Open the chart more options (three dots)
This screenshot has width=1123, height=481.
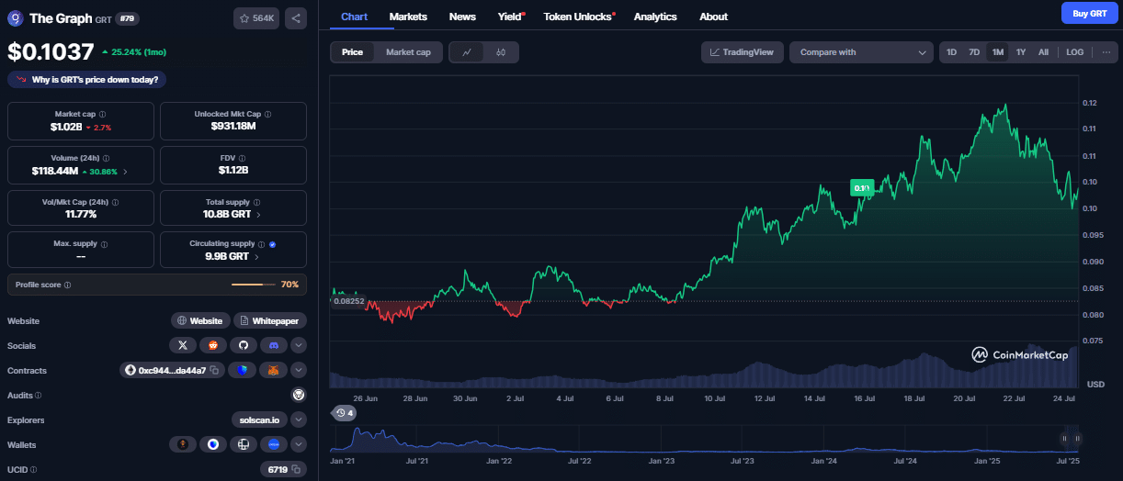click(1106, 52)
